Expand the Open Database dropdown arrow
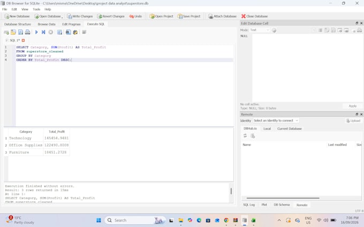 coord(62,17)
